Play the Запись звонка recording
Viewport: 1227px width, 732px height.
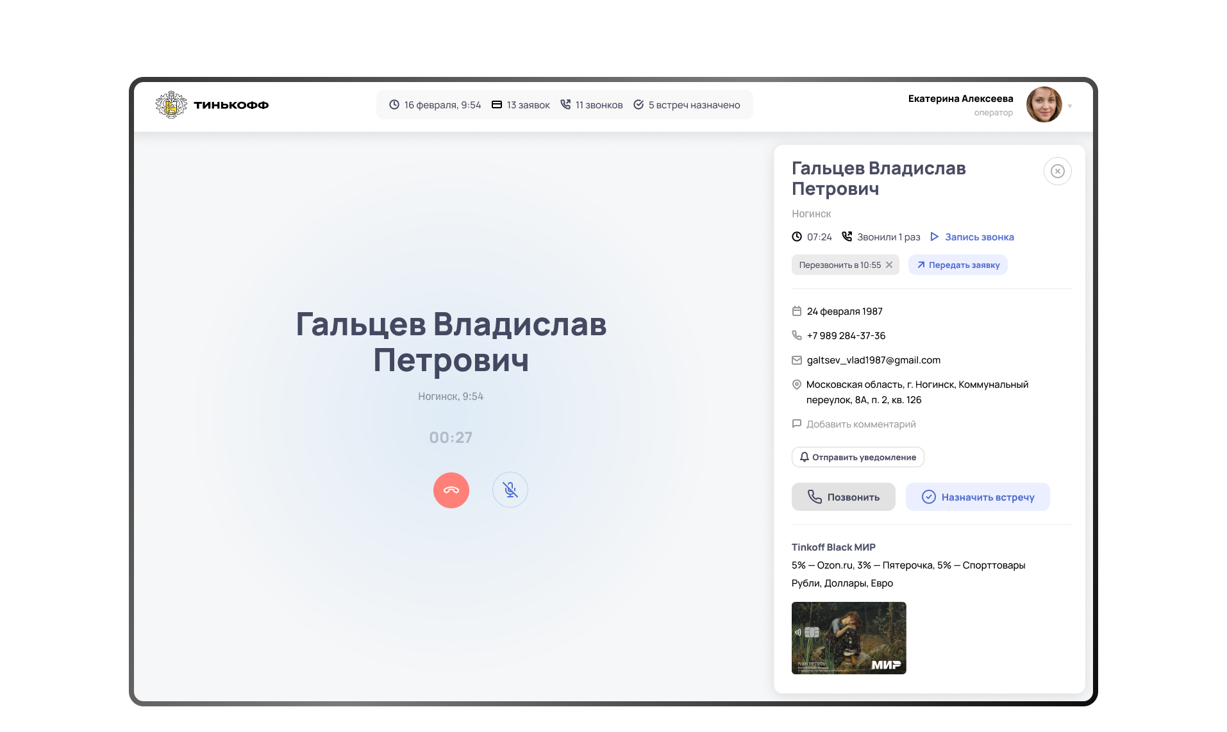[x=972, y=237]
